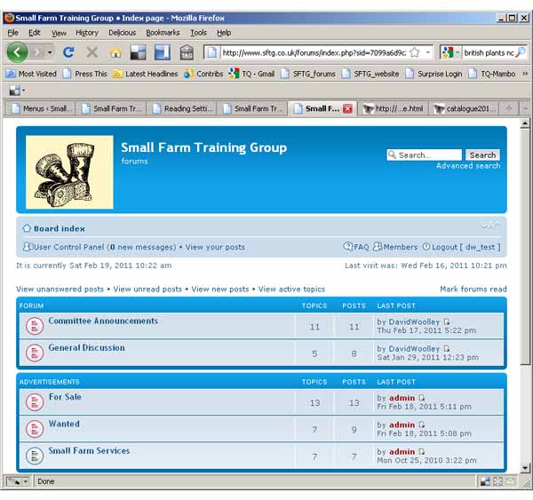Click the Stop loading X icon
The height and width of the screenshot is (500, 533).
91,52
